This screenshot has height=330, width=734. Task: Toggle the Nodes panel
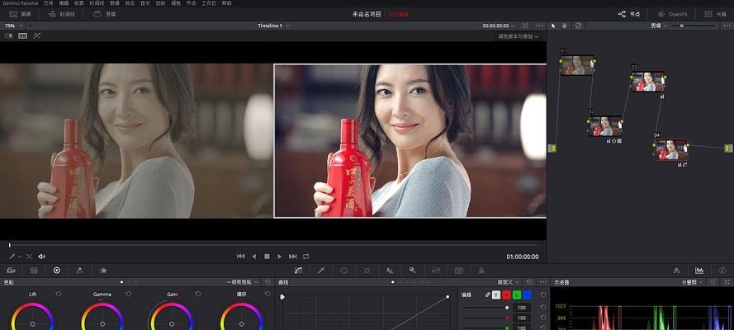628,14
